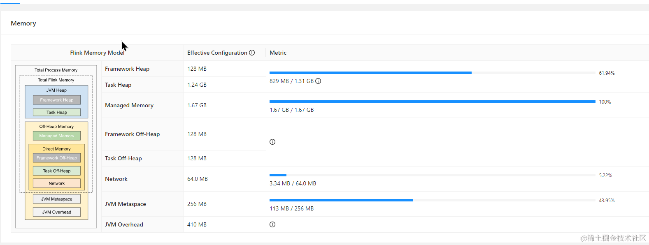Image resolution: width=649 pixels, height=245 pixels.
Task: Click Network box in memory diagram
Action: tap(57, 183)
